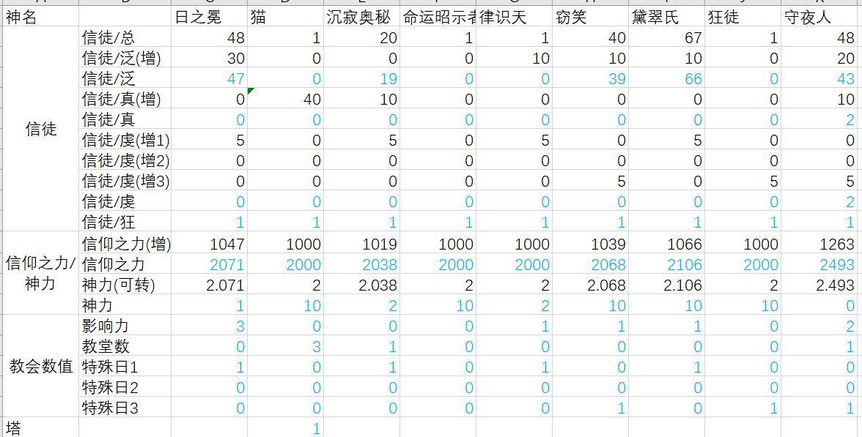This screenshot has height=437, width=862.
Task: Select the 沉寂奥秘 header cell
Action: click(x=361, y=18)
